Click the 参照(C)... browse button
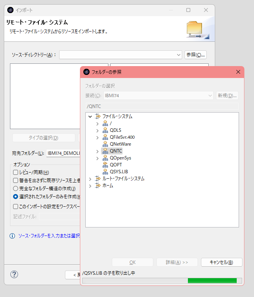The image size is (254, 297). [x=196, y=55]
